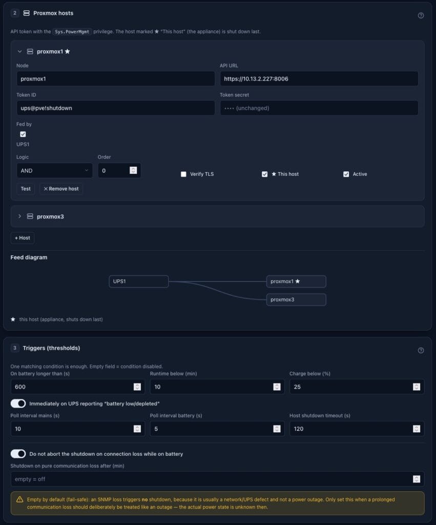Uncheck the UPS1 Fed by checkbox
436x525 pixels.
click(x=23, y=134)
